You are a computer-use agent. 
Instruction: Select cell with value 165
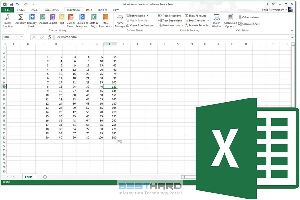click(110, 99)
